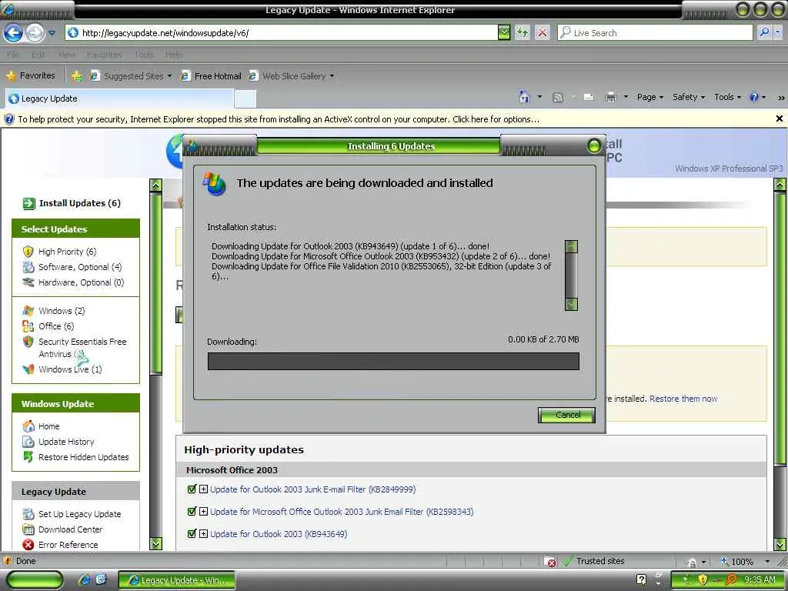788x591 pixels.
Task: Open the Free Hotmail favorite link
Action: coord(211,76)
